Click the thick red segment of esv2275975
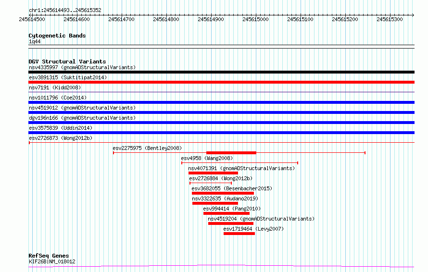The height and width of the screenshot is (272, 428). [x=231, y=153]
